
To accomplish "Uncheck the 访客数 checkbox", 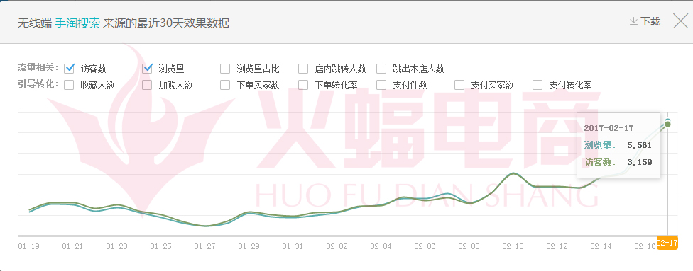I will coord(70,69).
